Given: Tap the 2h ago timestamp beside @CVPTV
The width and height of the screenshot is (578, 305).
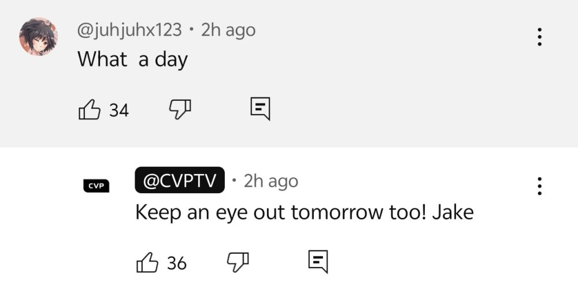Looking at the screenshot, I should [x=271, y=181].
